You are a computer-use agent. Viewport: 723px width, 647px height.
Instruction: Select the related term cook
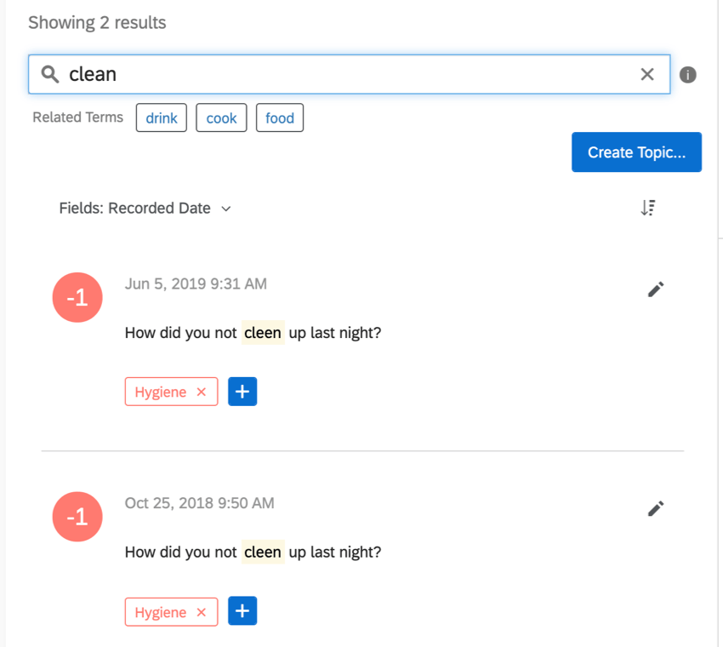point(221,117)
